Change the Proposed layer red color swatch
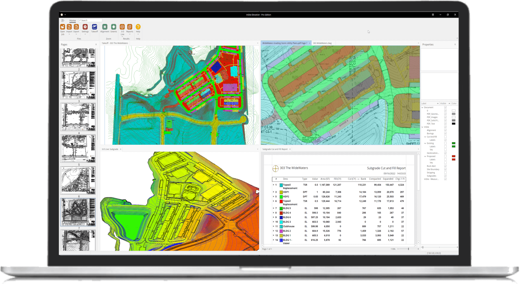520x284 pixels. (454, 156)
